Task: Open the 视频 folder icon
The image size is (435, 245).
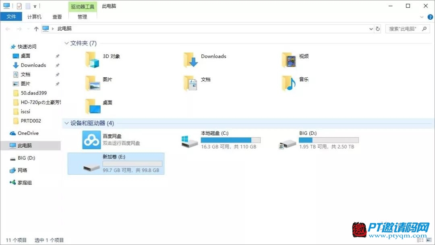Action: click(289, 60)
